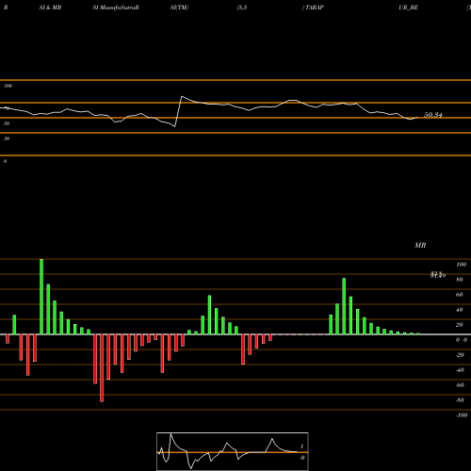
Task: Click the -20 label on MR axis
Action: (x=460, y=355)
